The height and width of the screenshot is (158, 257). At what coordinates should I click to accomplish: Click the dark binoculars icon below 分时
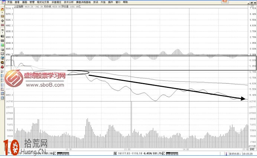point(2,36)
